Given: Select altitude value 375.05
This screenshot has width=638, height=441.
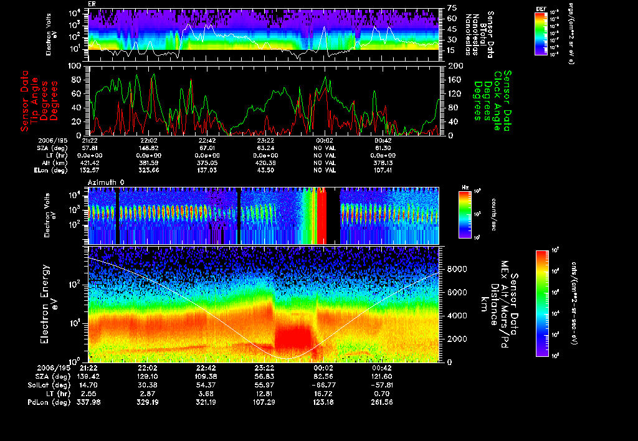Looking at the screenshot, I should click(x=207, y=163).
